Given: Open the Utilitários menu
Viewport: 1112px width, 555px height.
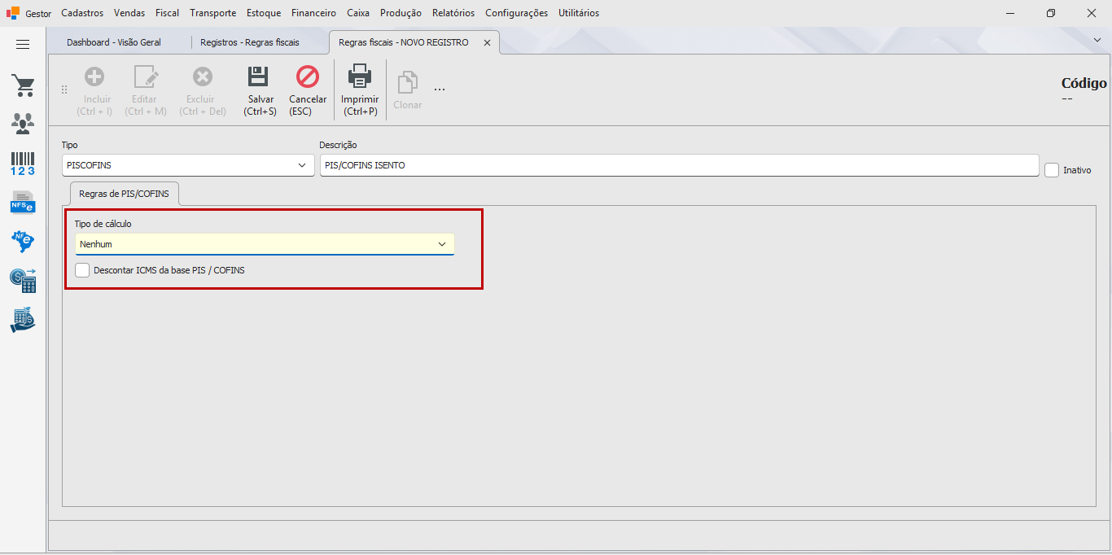Looking at the screenshot, I should [x=579, y=13].
